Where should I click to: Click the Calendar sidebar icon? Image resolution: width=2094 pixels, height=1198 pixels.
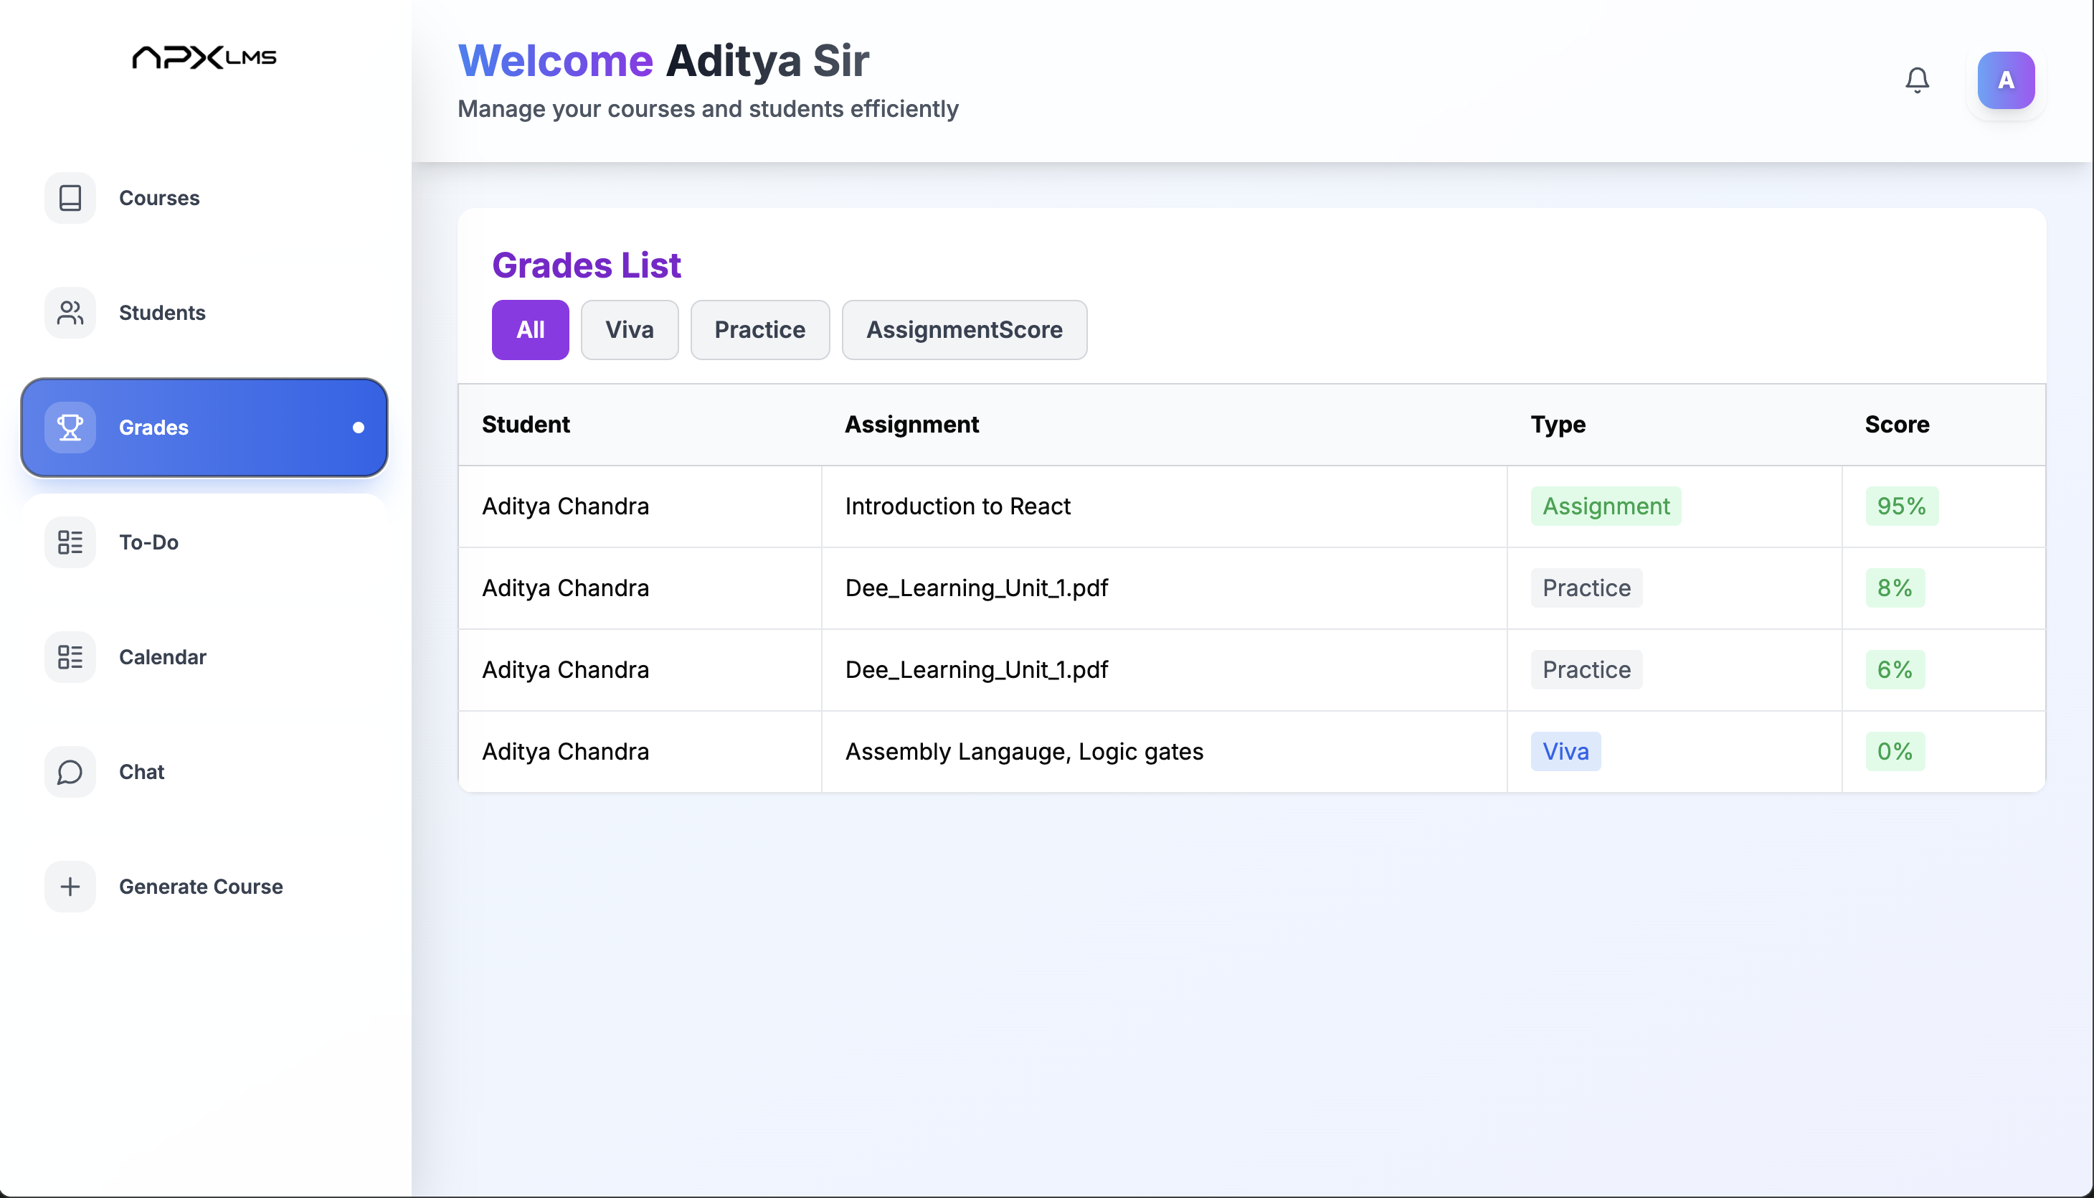tap(70, 656)
